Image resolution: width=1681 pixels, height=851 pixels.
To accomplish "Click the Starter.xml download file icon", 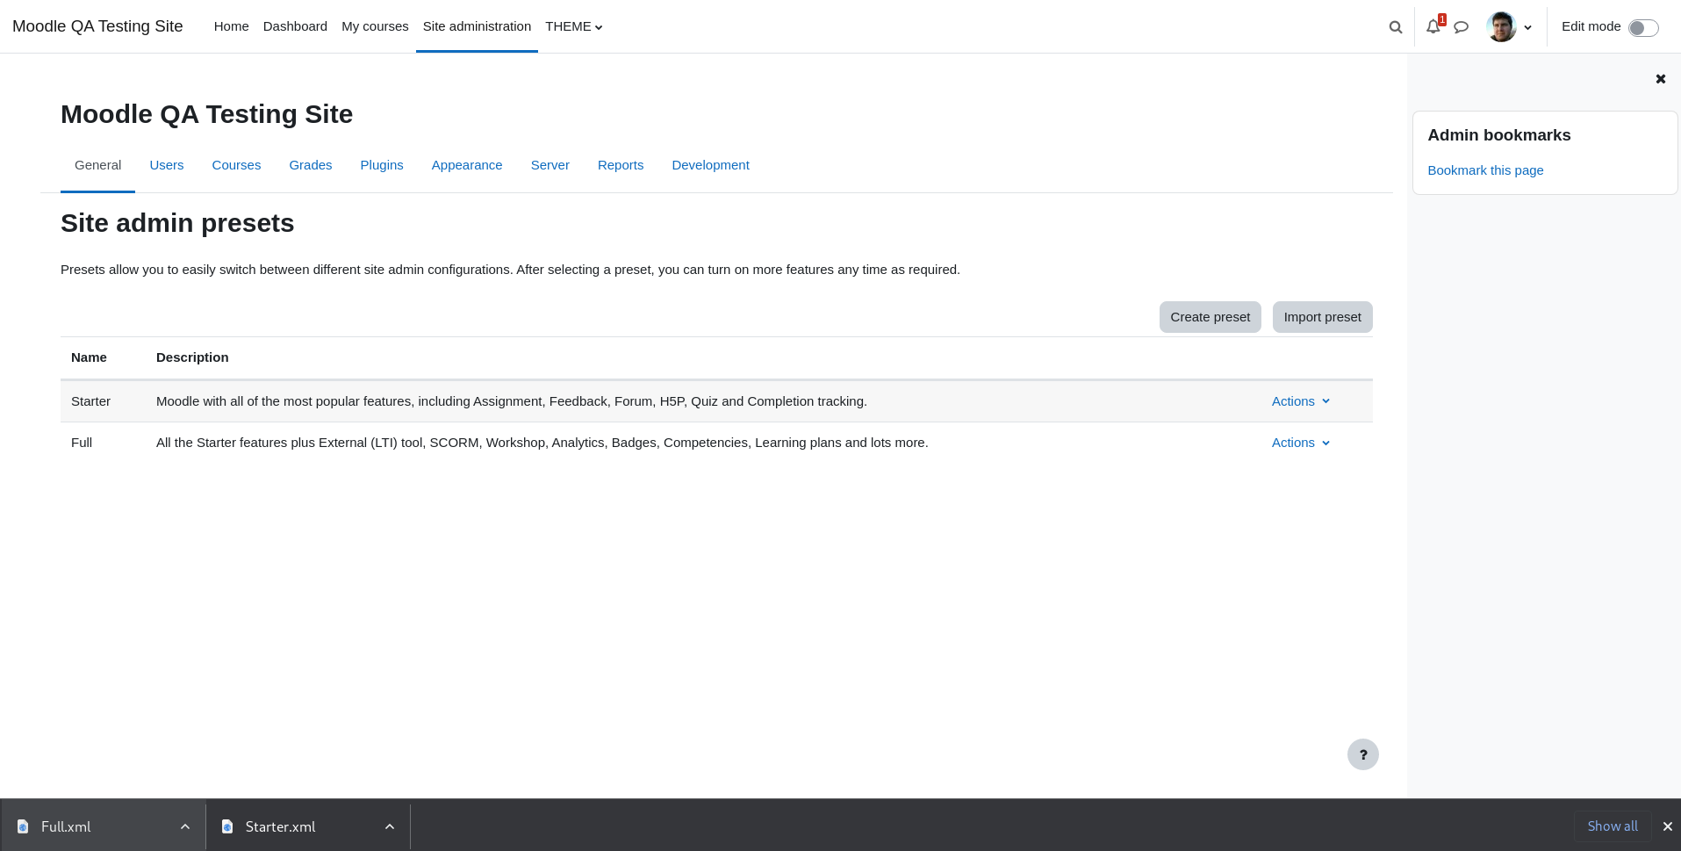I will [227, 826].
